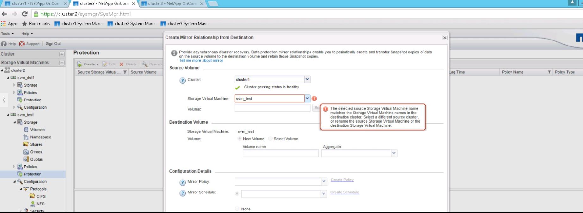This screenshot has height=213, width=583.
Task: Expand Policies under svm_test
Action: click(14, 167)
